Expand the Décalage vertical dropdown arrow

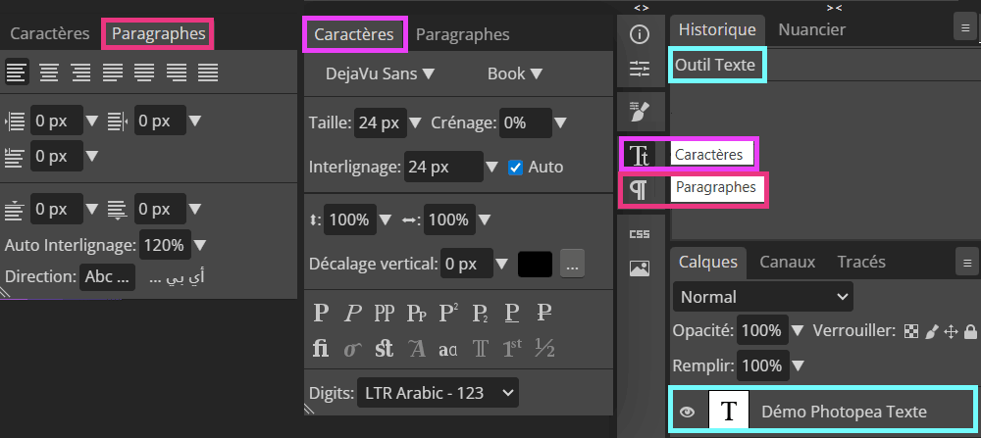point(501,265)
